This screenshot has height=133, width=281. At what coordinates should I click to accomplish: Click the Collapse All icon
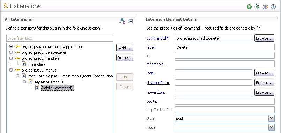click(x=131, y=21)
